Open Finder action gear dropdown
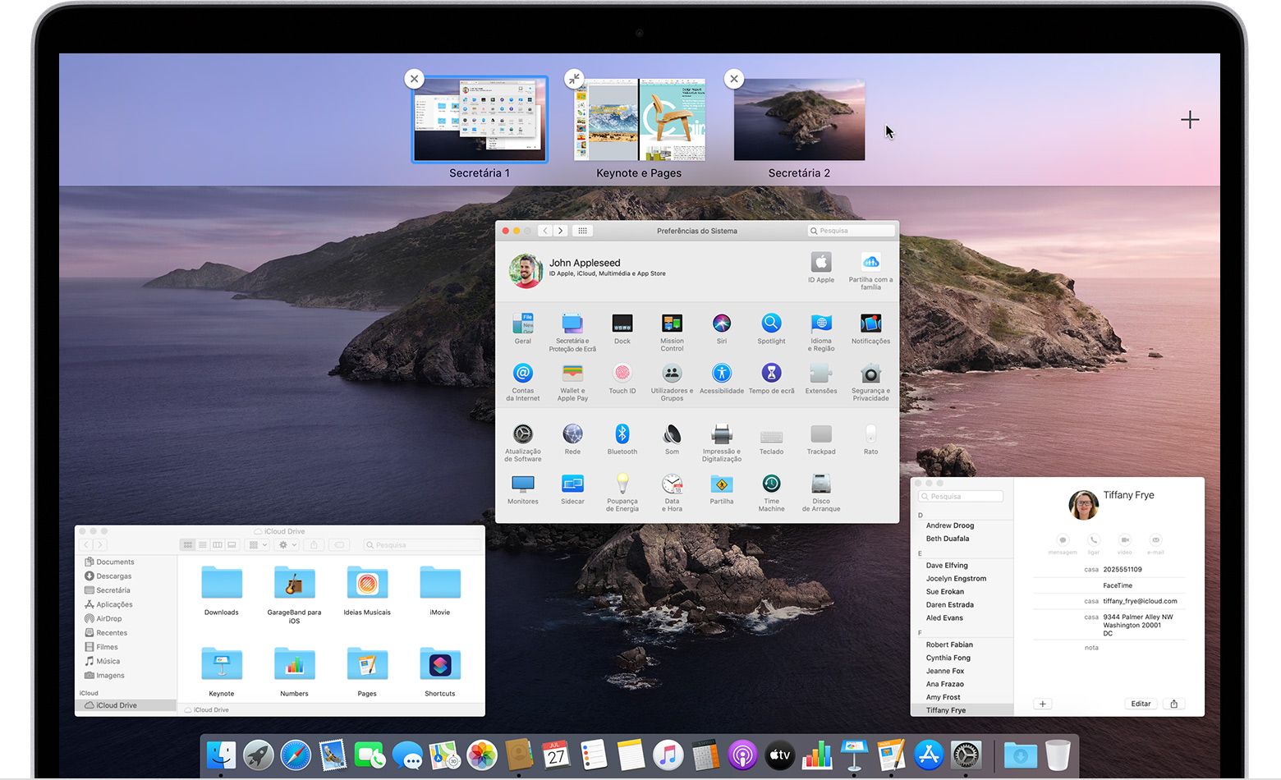Viewport: 1281px width, 780px height. tap(287, 544)
